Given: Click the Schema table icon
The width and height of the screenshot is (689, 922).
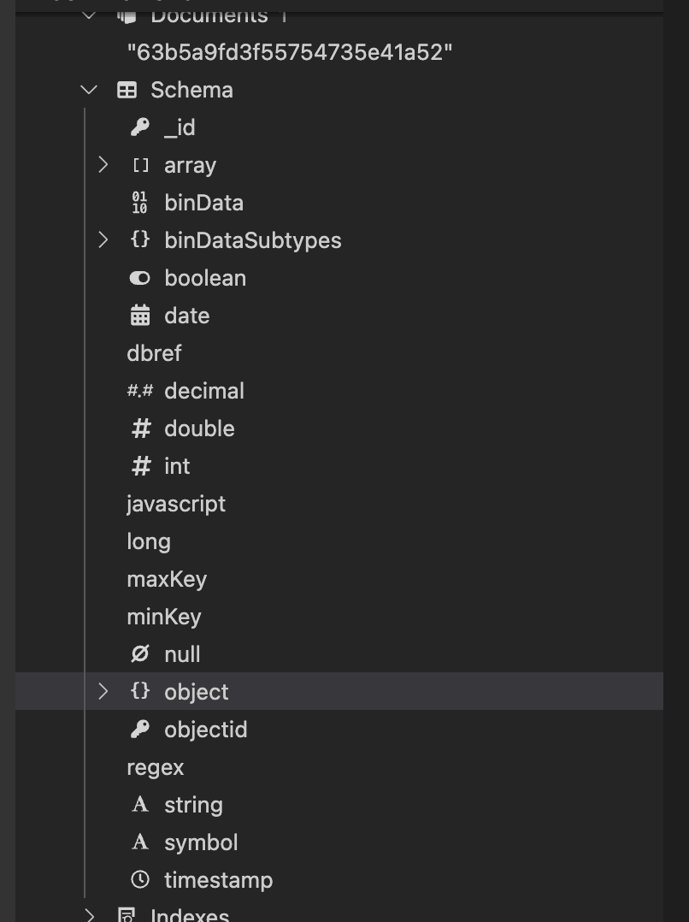Looking at the screenshot, I should point(127,90).
